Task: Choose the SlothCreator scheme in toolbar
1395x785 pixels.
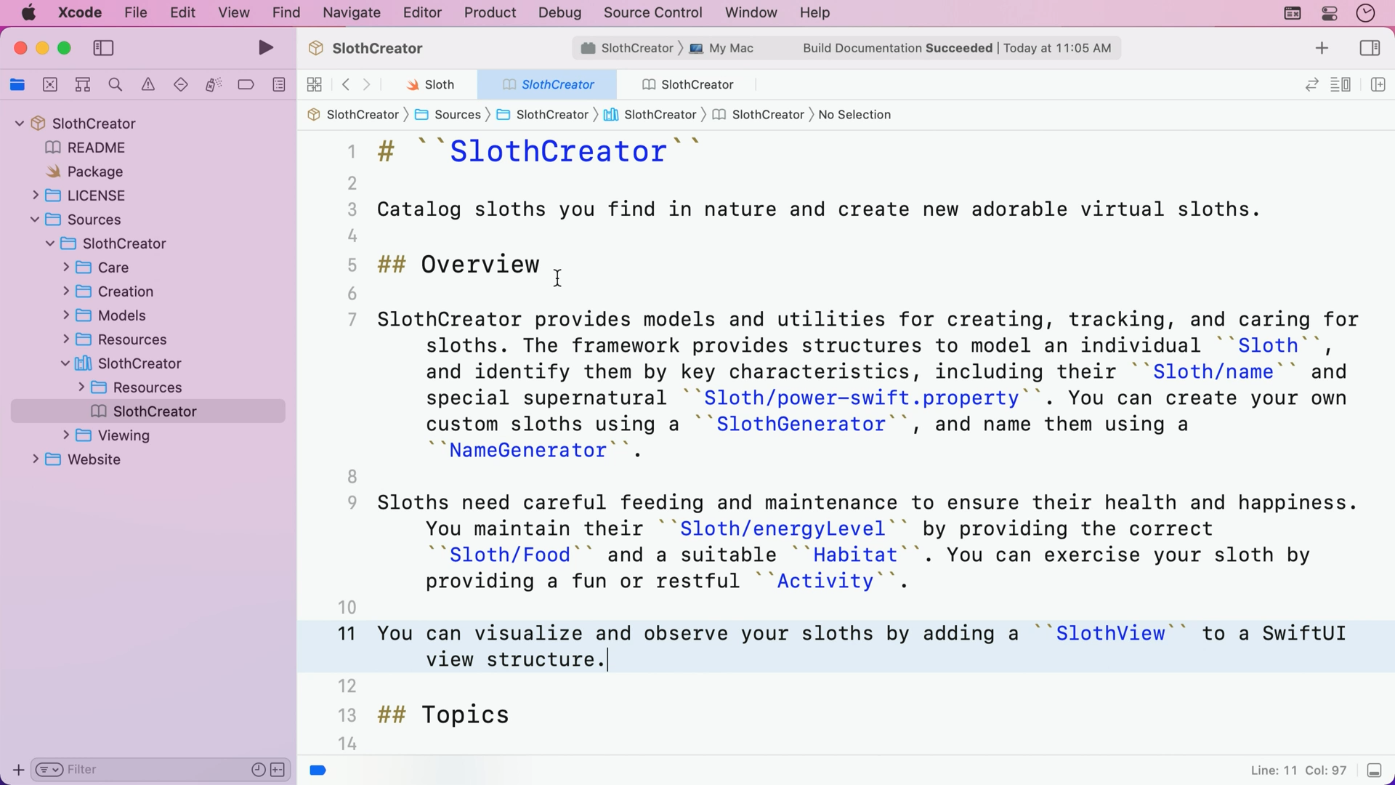Action: point(628,48)
